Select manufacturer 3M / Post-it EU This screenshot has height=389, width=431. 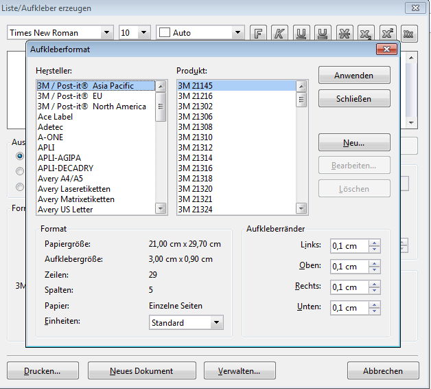tap(96, 96)
